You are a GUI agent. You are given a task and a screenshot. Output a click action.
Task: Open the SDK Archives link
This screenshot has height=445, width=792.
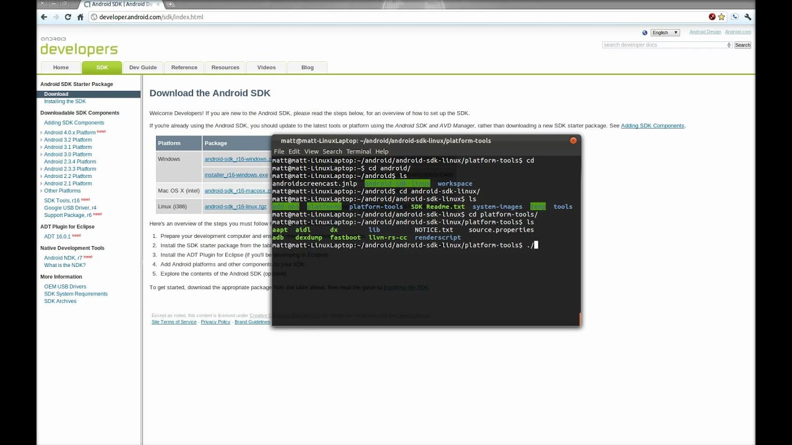point(60,301)
